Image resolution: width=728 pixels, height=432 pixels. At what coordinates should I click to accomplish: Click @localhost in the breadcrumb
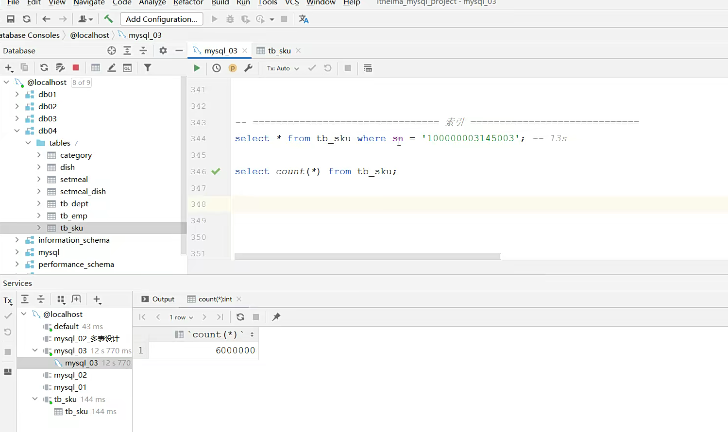click(89, 35)
